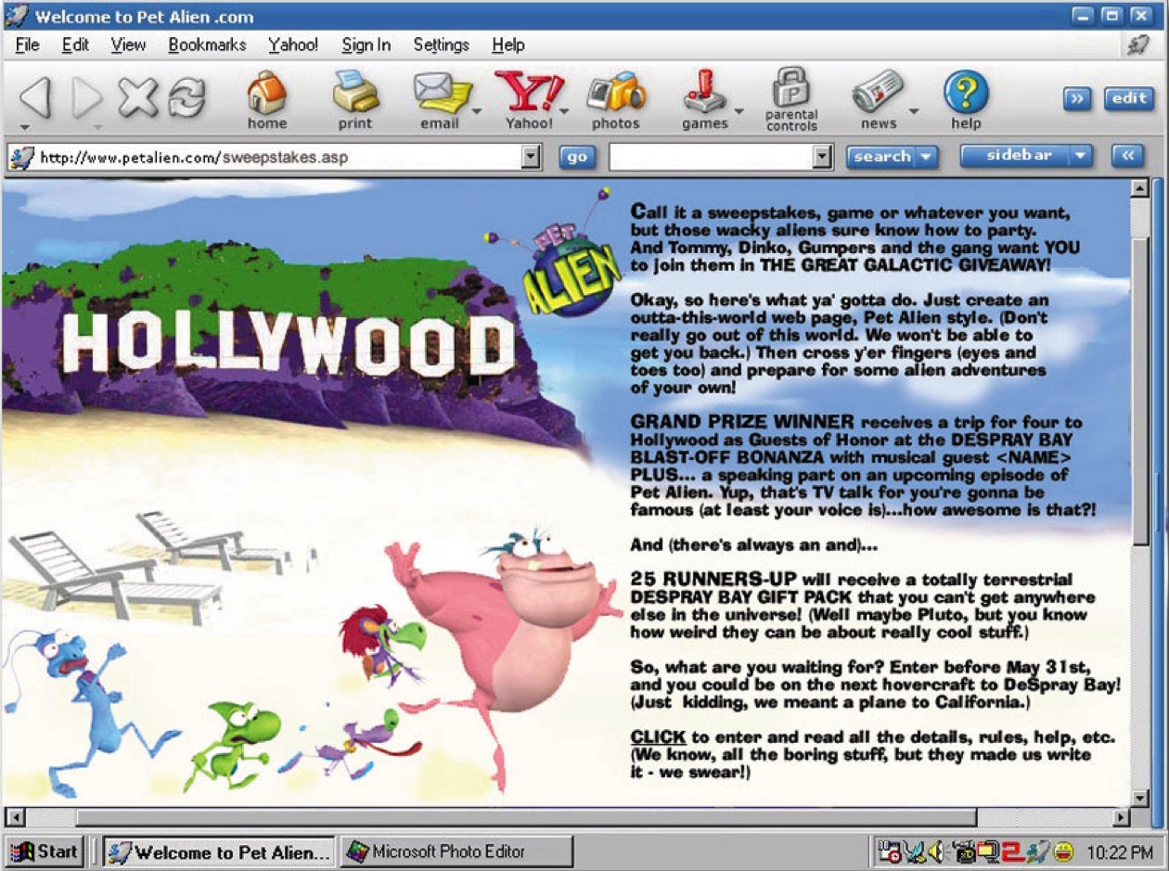Image resolution: width=1169 pixels, height=871 pixels.
Task: Open the Help menu
Action: pyautogui.click(x=508, y=45)
